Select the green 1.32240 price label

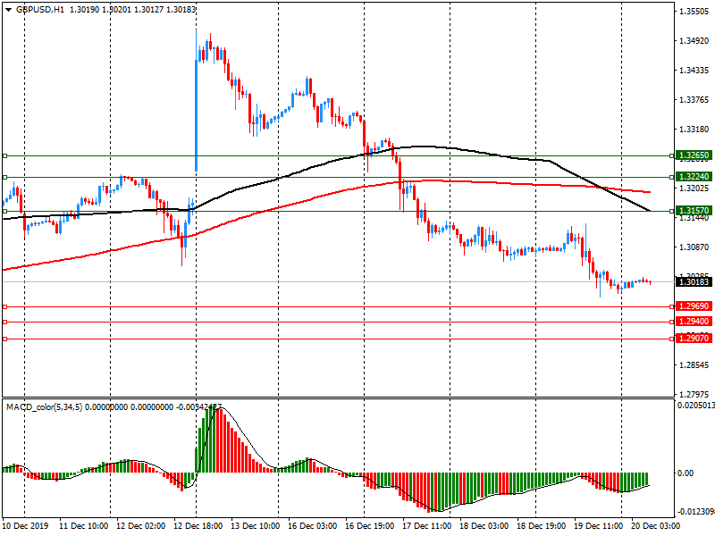(694, 177)
